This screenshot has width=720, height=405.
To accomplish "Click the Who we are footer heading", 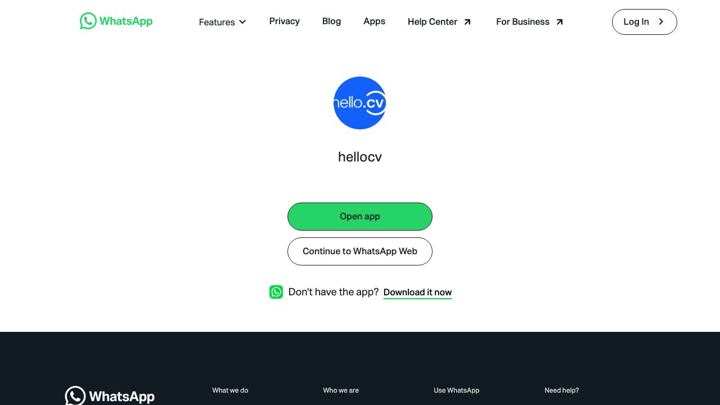I will coord(341,390).
